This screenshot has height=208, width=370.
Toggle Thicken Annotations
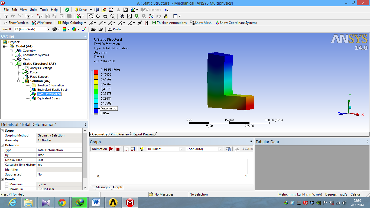pyautogui.click(x=169, y=23)
